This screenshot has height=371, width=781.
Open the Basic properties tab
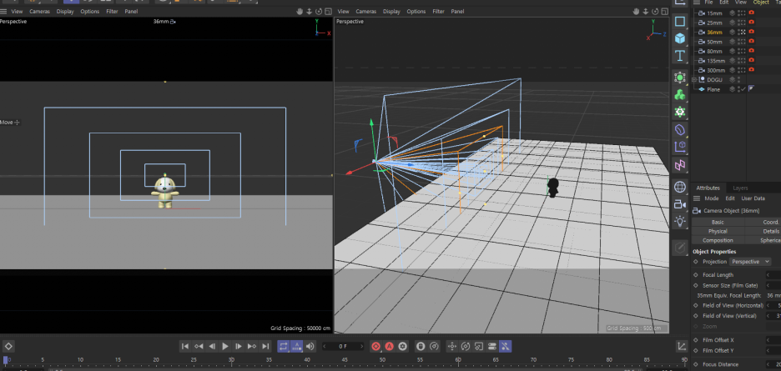tap(718, 222)
